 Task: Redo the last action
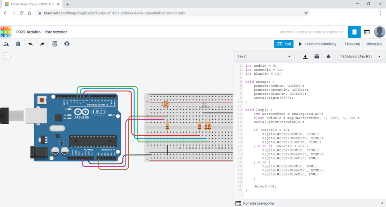tap(42, 44)
